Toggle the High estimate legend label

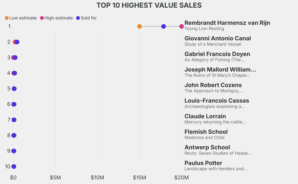tap(58, 18)
